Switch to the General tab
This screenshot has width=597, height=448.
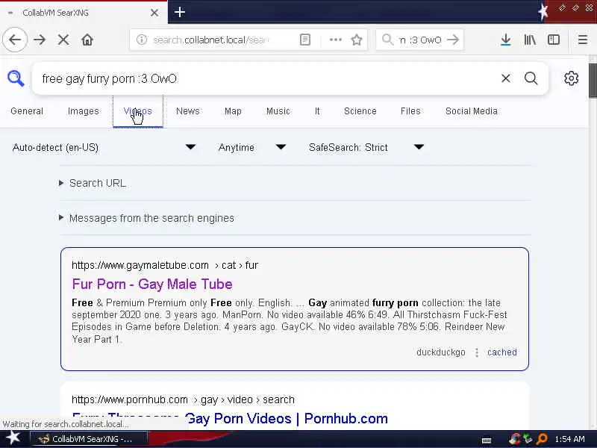click(27, 111)
